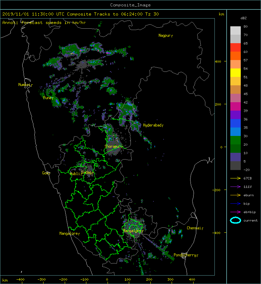261x284 pixels.
Task: Click the Hubli city label
Action: (x=76, y=174)
